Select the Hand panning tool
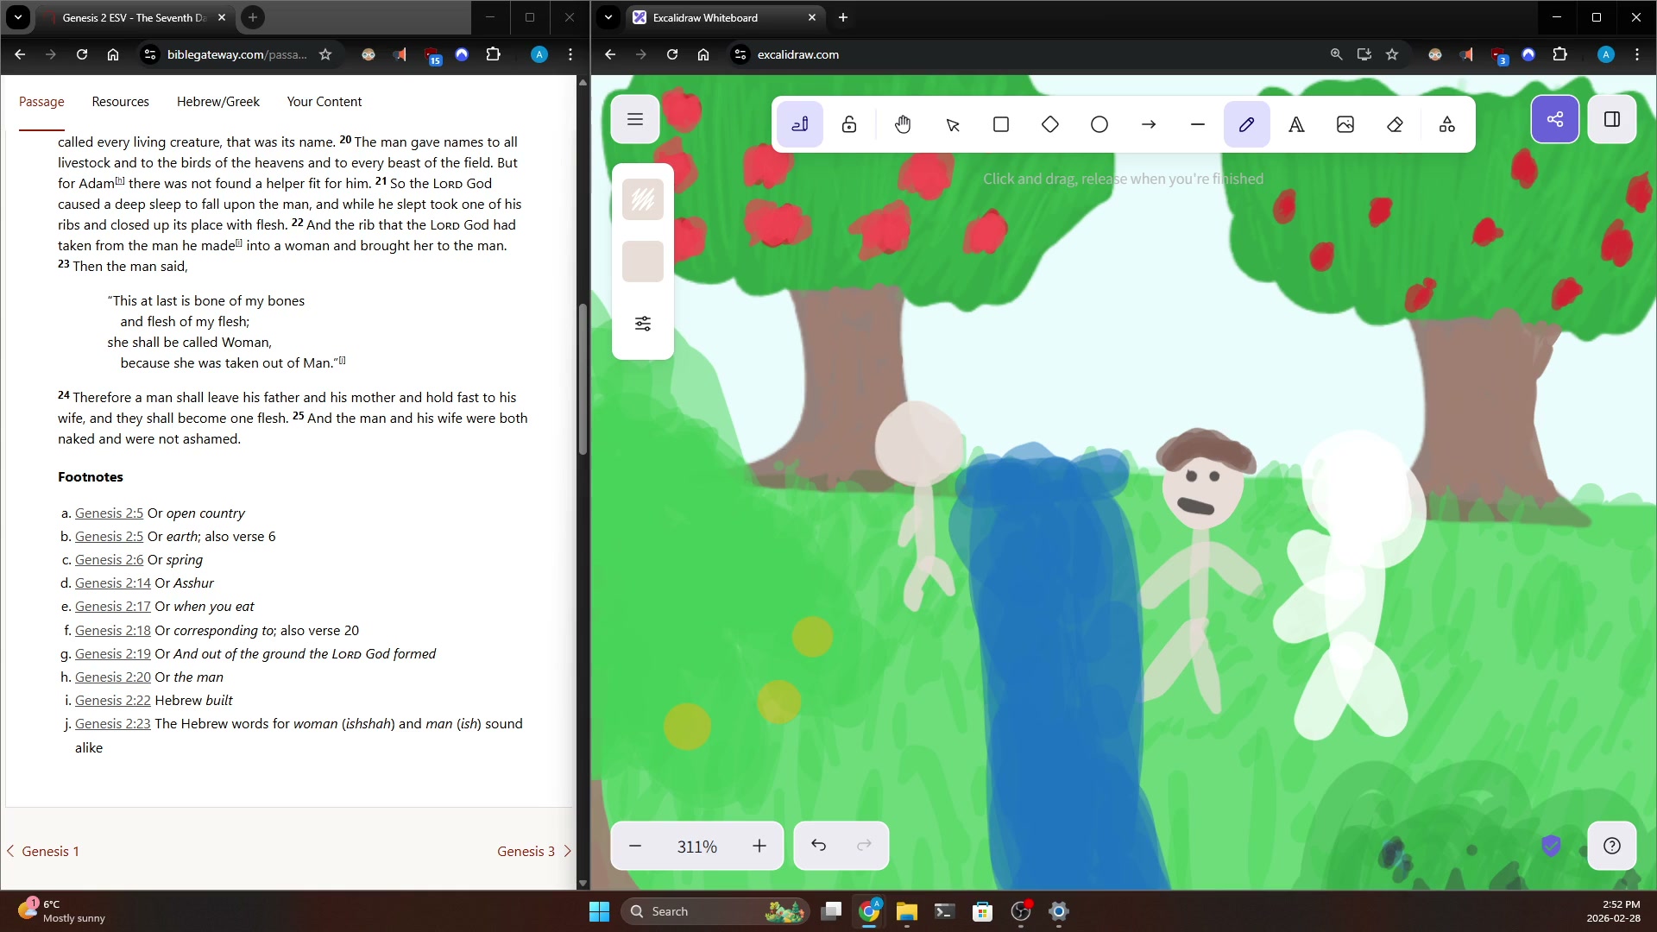1657x932 pixels. click(903, 124)
